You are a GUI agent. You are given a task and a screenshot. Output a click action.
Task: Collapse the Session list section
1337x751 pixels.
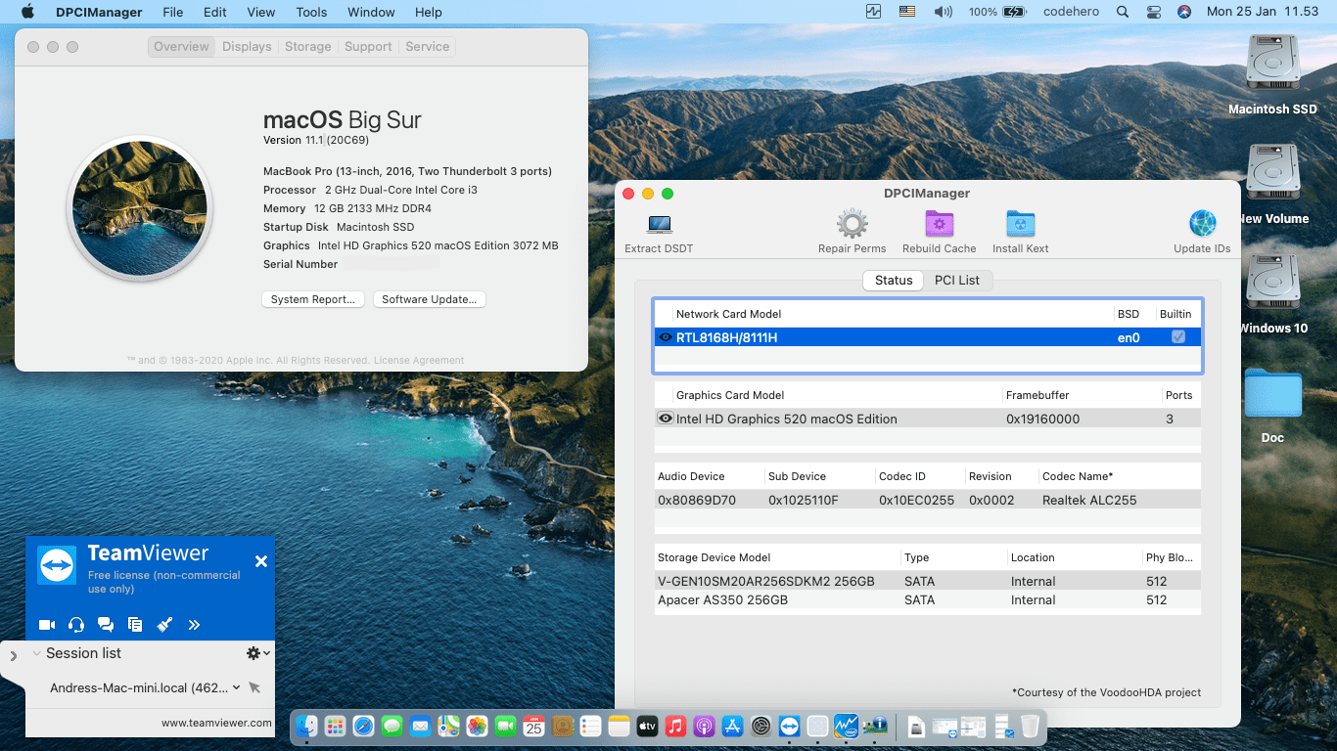click(x=37, y=653)
